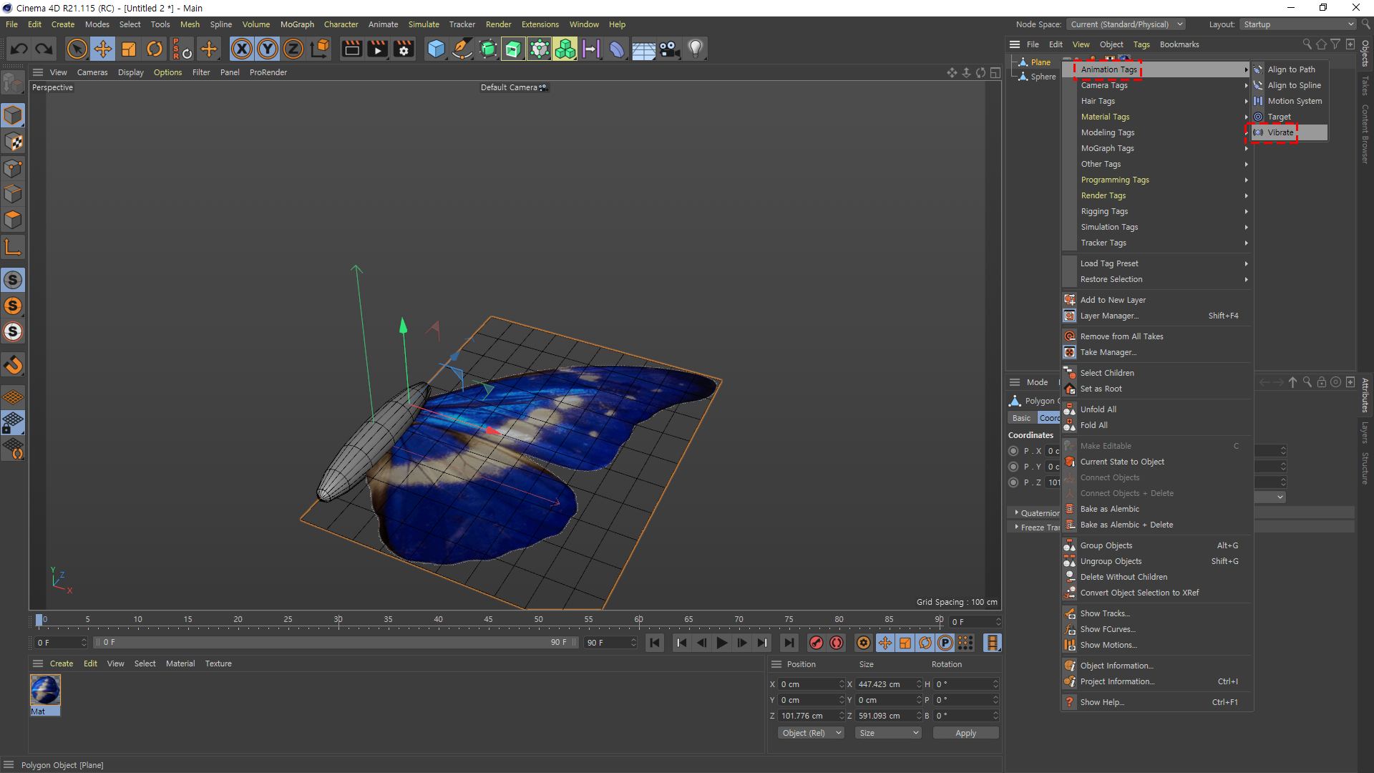Image resolution: width=1374 pixels, height=773 pixels.
Task: Expand the Quaternion section
Action: pyautogui.click(x=1017, y=513)
